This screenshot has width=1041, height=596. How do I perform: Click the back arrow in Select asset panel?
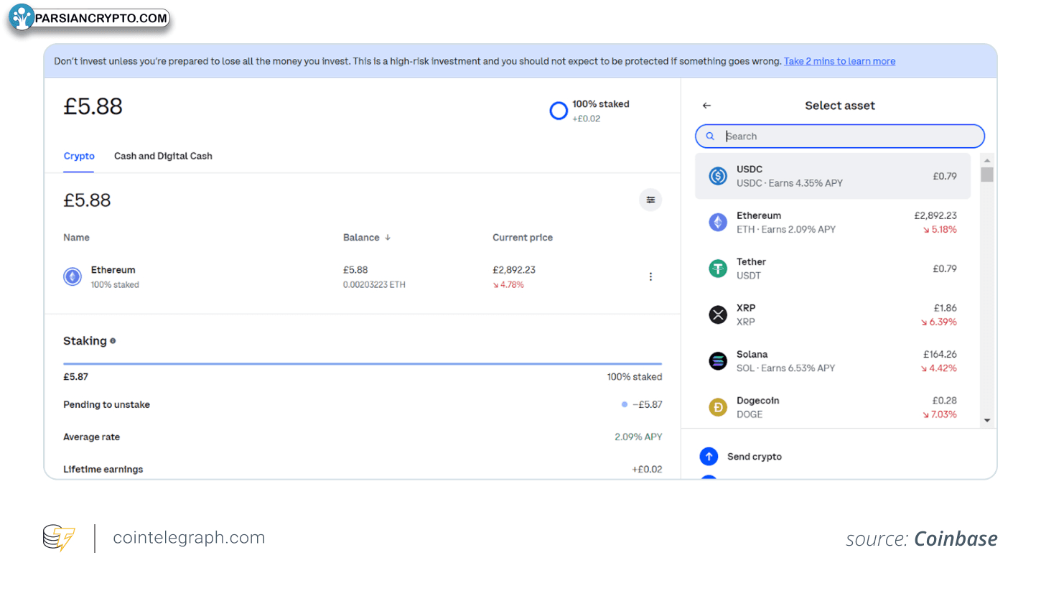click(x=706, y=106)
